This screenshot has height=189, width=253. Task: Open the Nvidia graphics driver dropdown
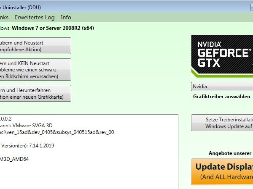(x=222, y=87)
